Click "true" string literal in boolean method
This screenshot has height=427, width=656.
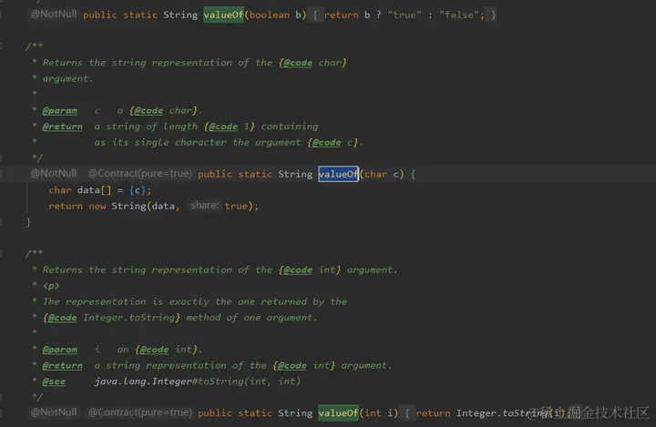point(405,15)
